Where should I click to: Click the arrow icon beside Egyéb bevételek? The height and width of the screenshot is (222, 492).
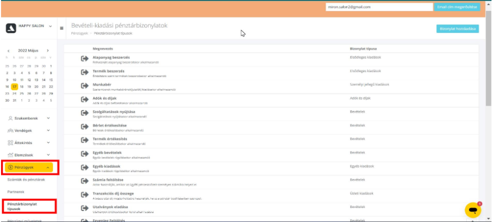(84, 154)
